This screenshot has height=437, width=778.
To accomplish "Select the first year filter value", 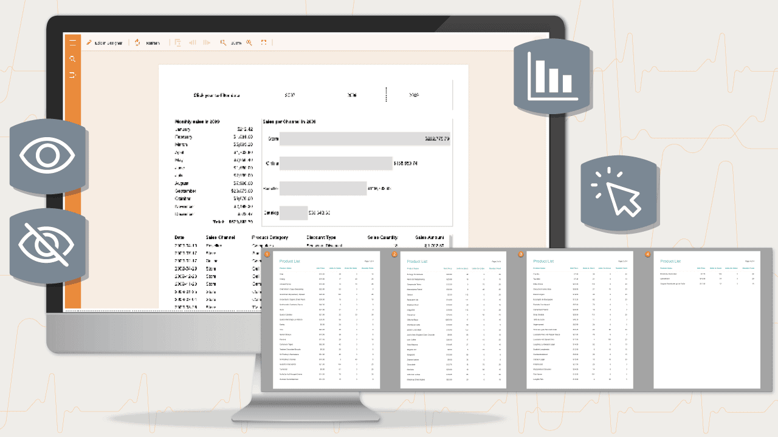I will [290, 95].
